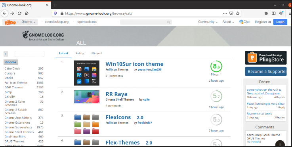Open the 31 comments text
292x147 pixels.
coord(114,76)
